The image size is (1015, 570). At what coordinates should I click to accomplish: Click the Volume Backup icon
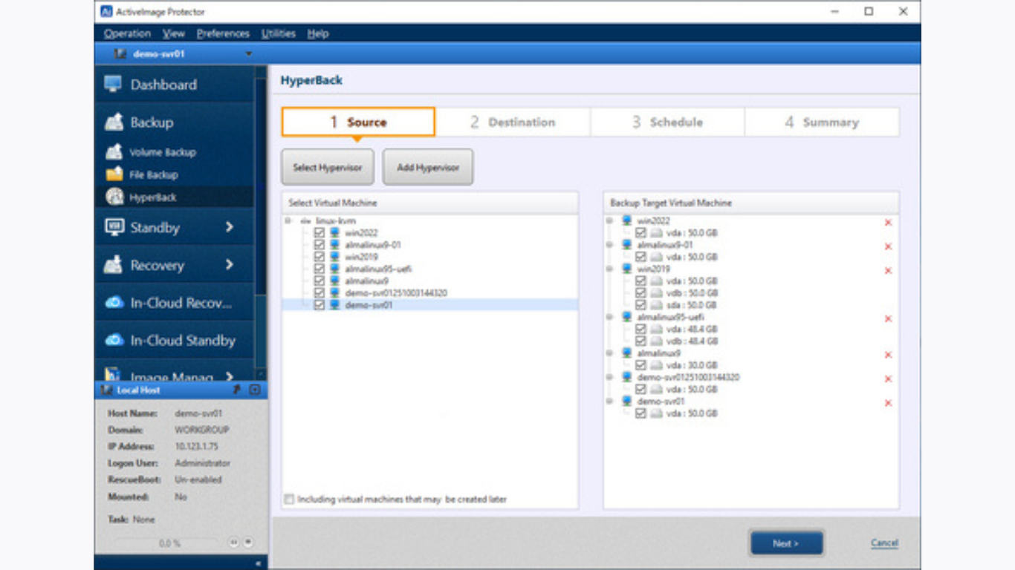point(114,152)
